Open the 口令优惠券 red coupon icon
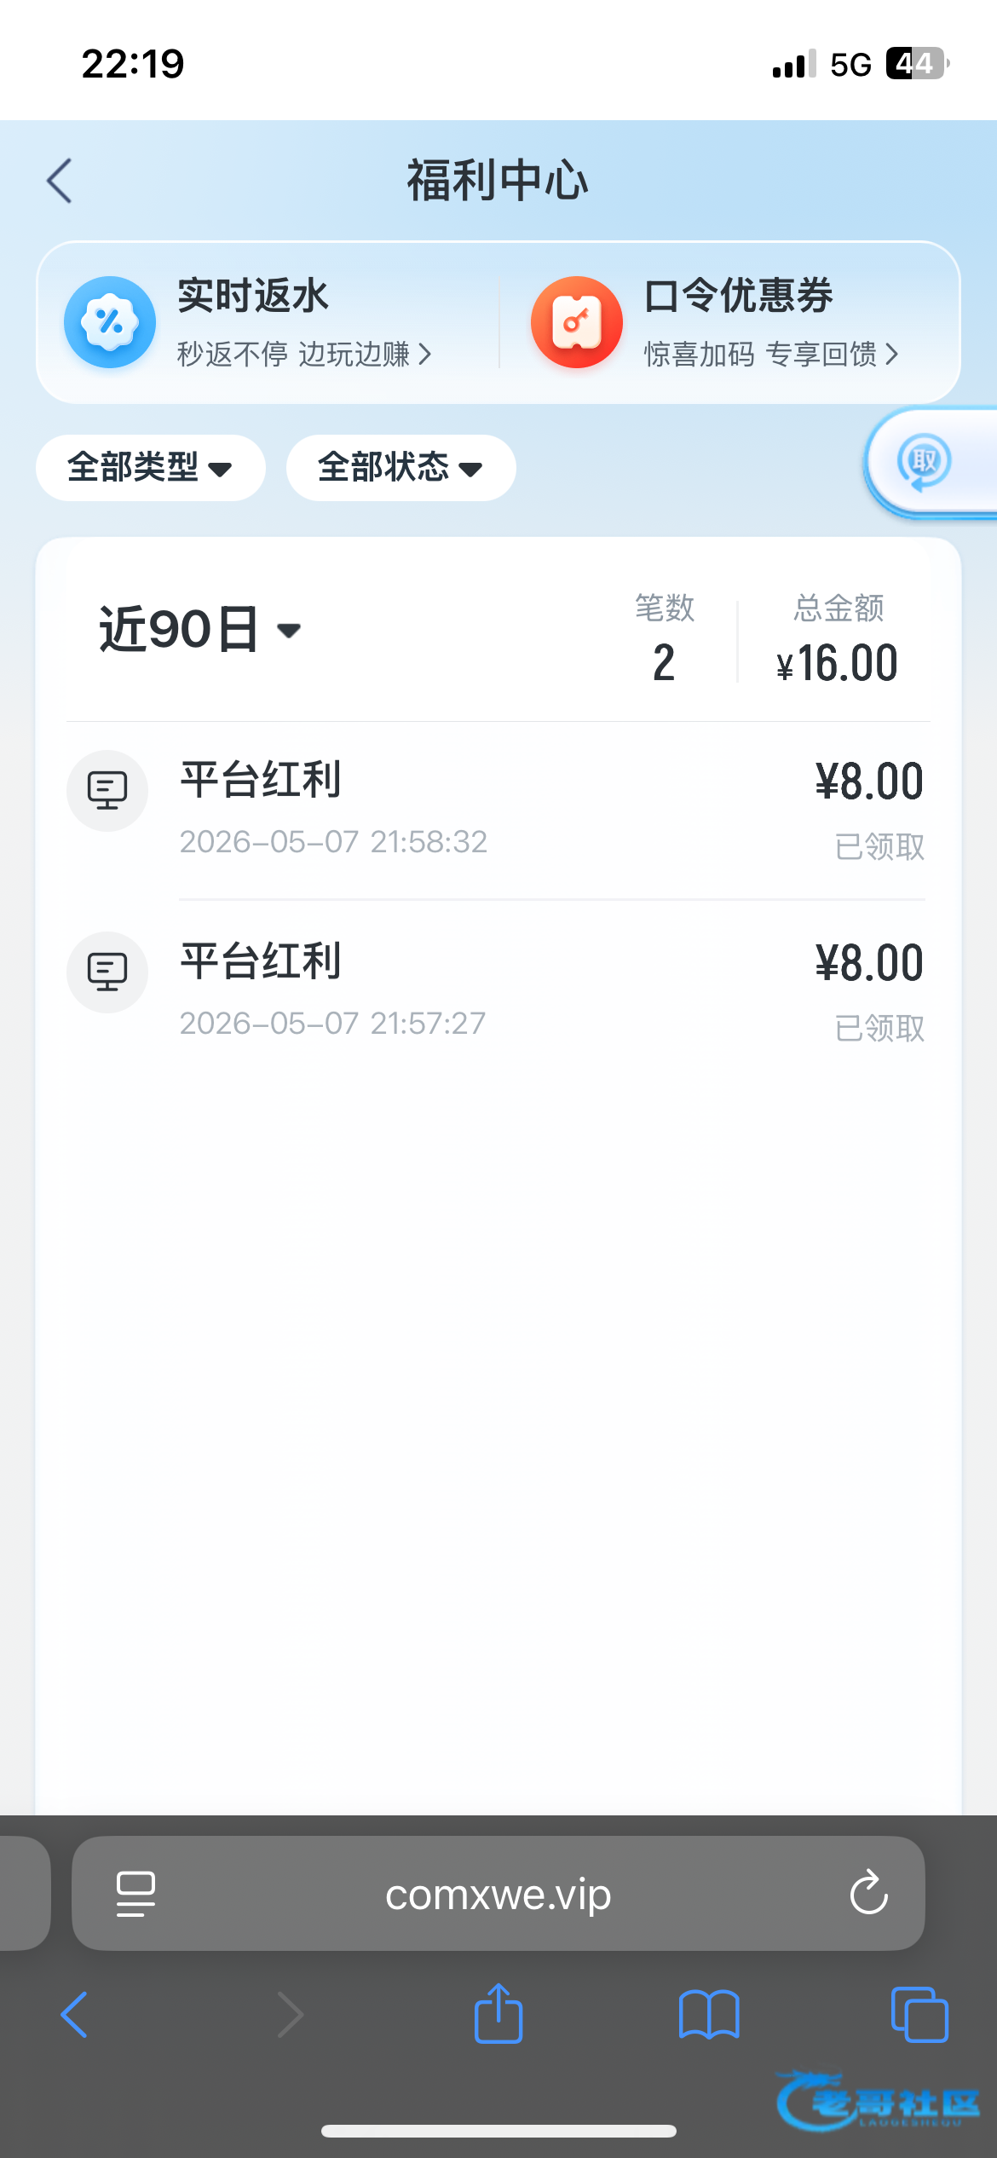Viewport: 997px width, 2158px height. [x=577, y=322]
